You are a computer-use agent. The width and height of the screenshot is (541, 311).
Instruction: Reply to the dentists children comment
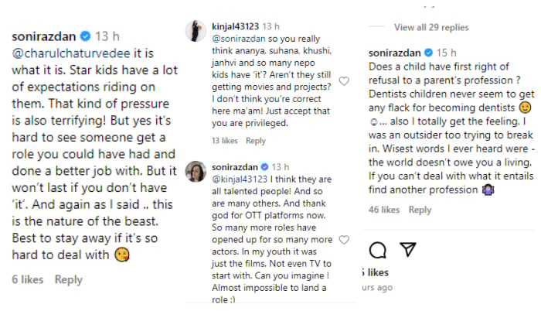(x=420, y=210)
